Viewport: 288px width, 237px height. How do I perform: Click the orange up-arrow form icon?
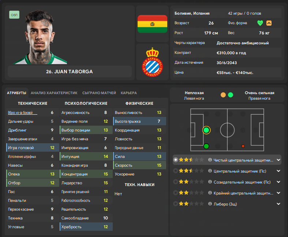[x=269, y=23]
